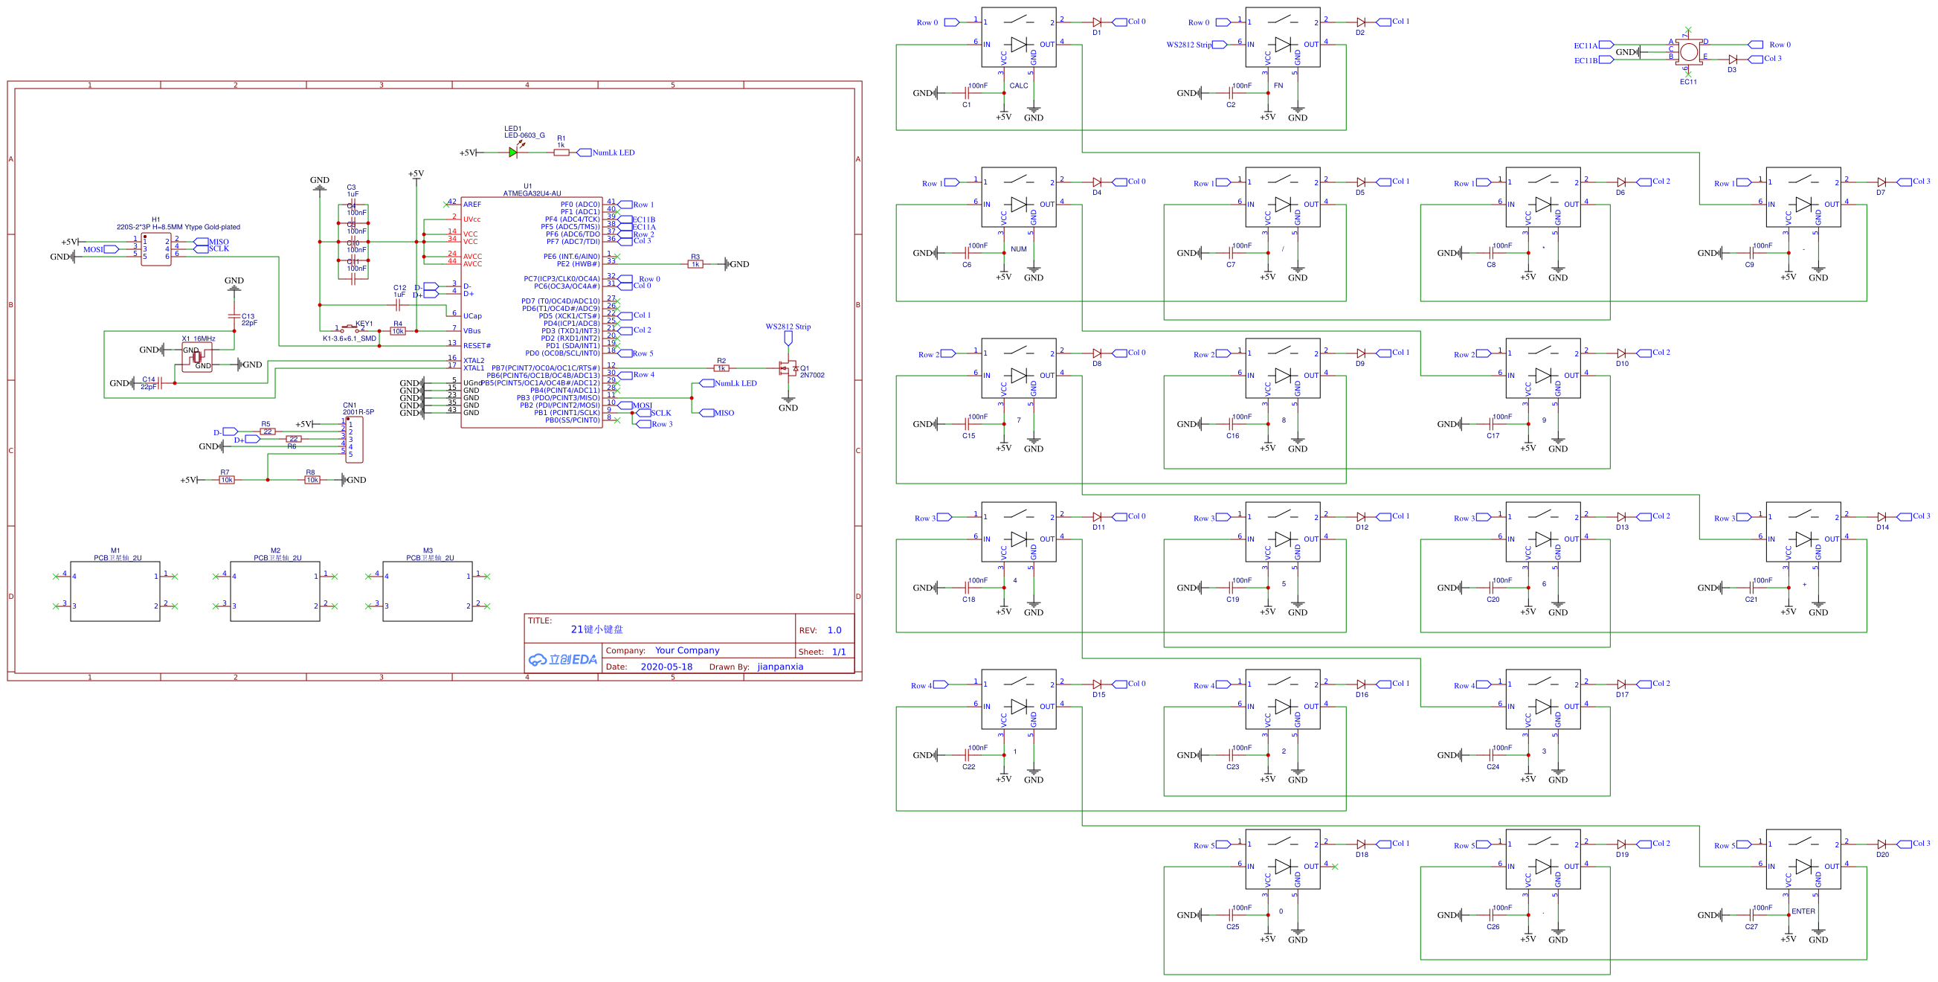The width and height of the screenshot is (1938, 982).
Task: Select diode D20
Action: [1881, 844]
